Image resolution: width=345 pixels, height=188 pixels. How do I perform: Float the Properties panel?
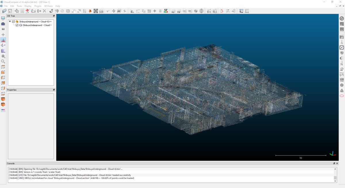(x=54, y=90)
